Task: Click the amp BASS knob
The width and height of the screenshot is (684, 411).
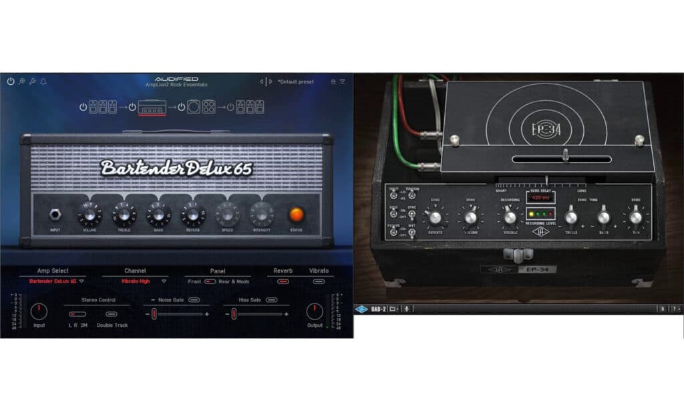Action: click(158, 215)
